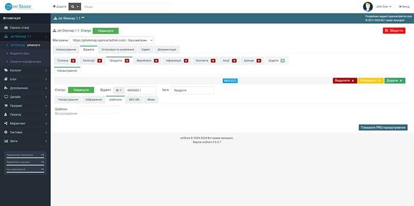Expand the Покупці sidebar menu
Screen dimensions: 414x206
pyautogui.click(x=25, y=114)
